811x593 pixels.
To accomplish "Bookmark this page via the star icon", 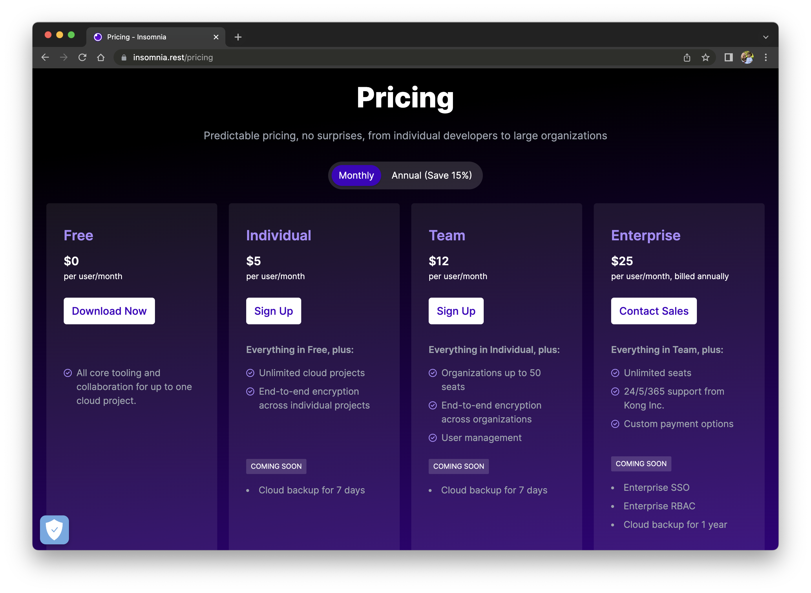I will 706,57.
